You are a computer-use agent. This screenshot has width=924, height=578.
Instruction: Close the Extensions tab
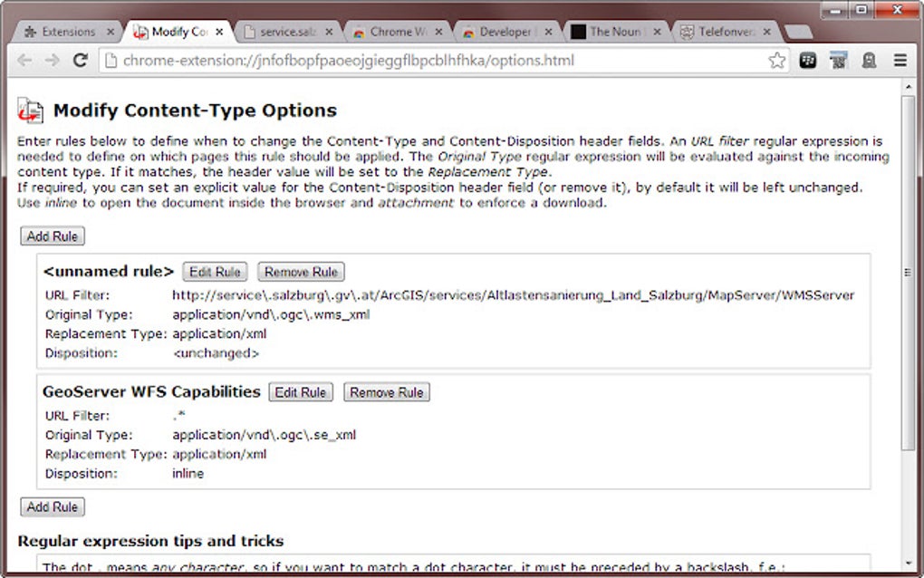click(x=111, y=32)
